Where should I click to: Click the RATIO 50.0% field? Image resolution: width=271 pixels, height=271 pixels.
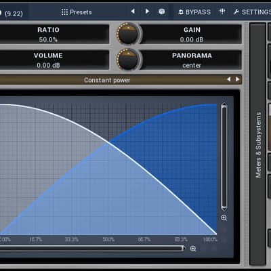point(54,35)
